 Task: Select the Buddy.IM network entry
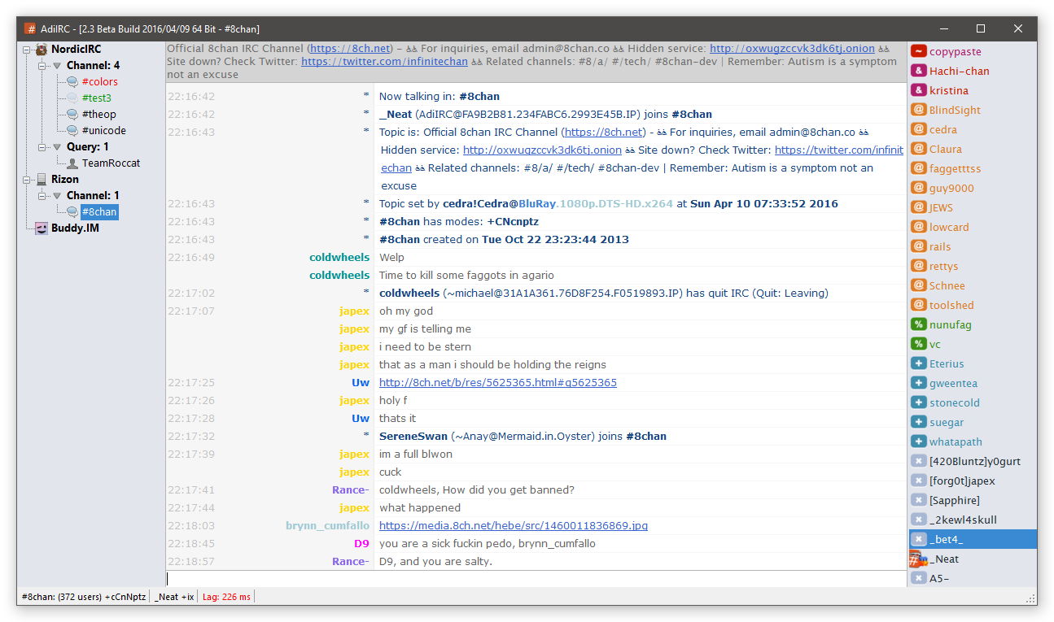tap(75, 228)
